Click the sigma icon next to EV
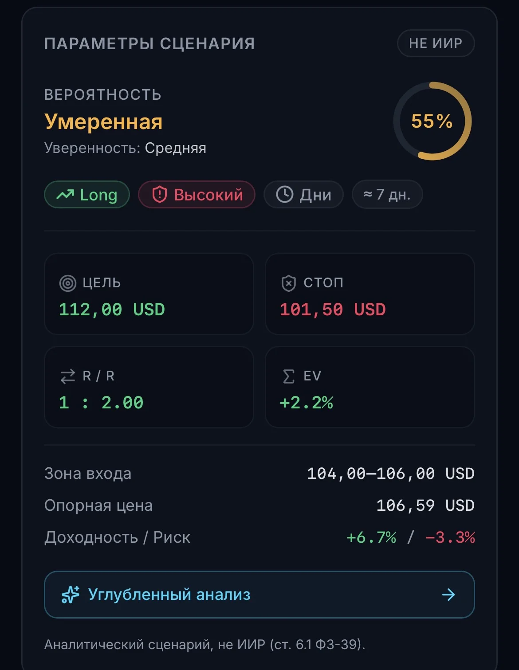This screenshot has width=519, height=670. click(289, 376)
